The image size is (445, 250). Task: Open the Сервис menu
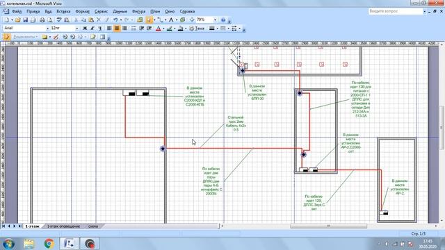(101, 11)
